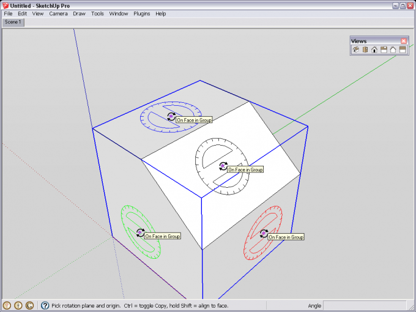
Task: Select the Iso view icon in Views toolbar
Action: coord(355,50)
